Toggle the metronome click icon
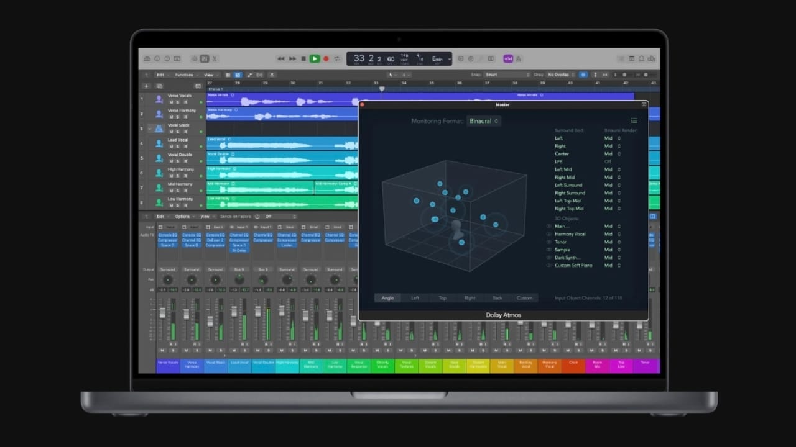Viewport: 796px width, 447px height. point(519,58)
